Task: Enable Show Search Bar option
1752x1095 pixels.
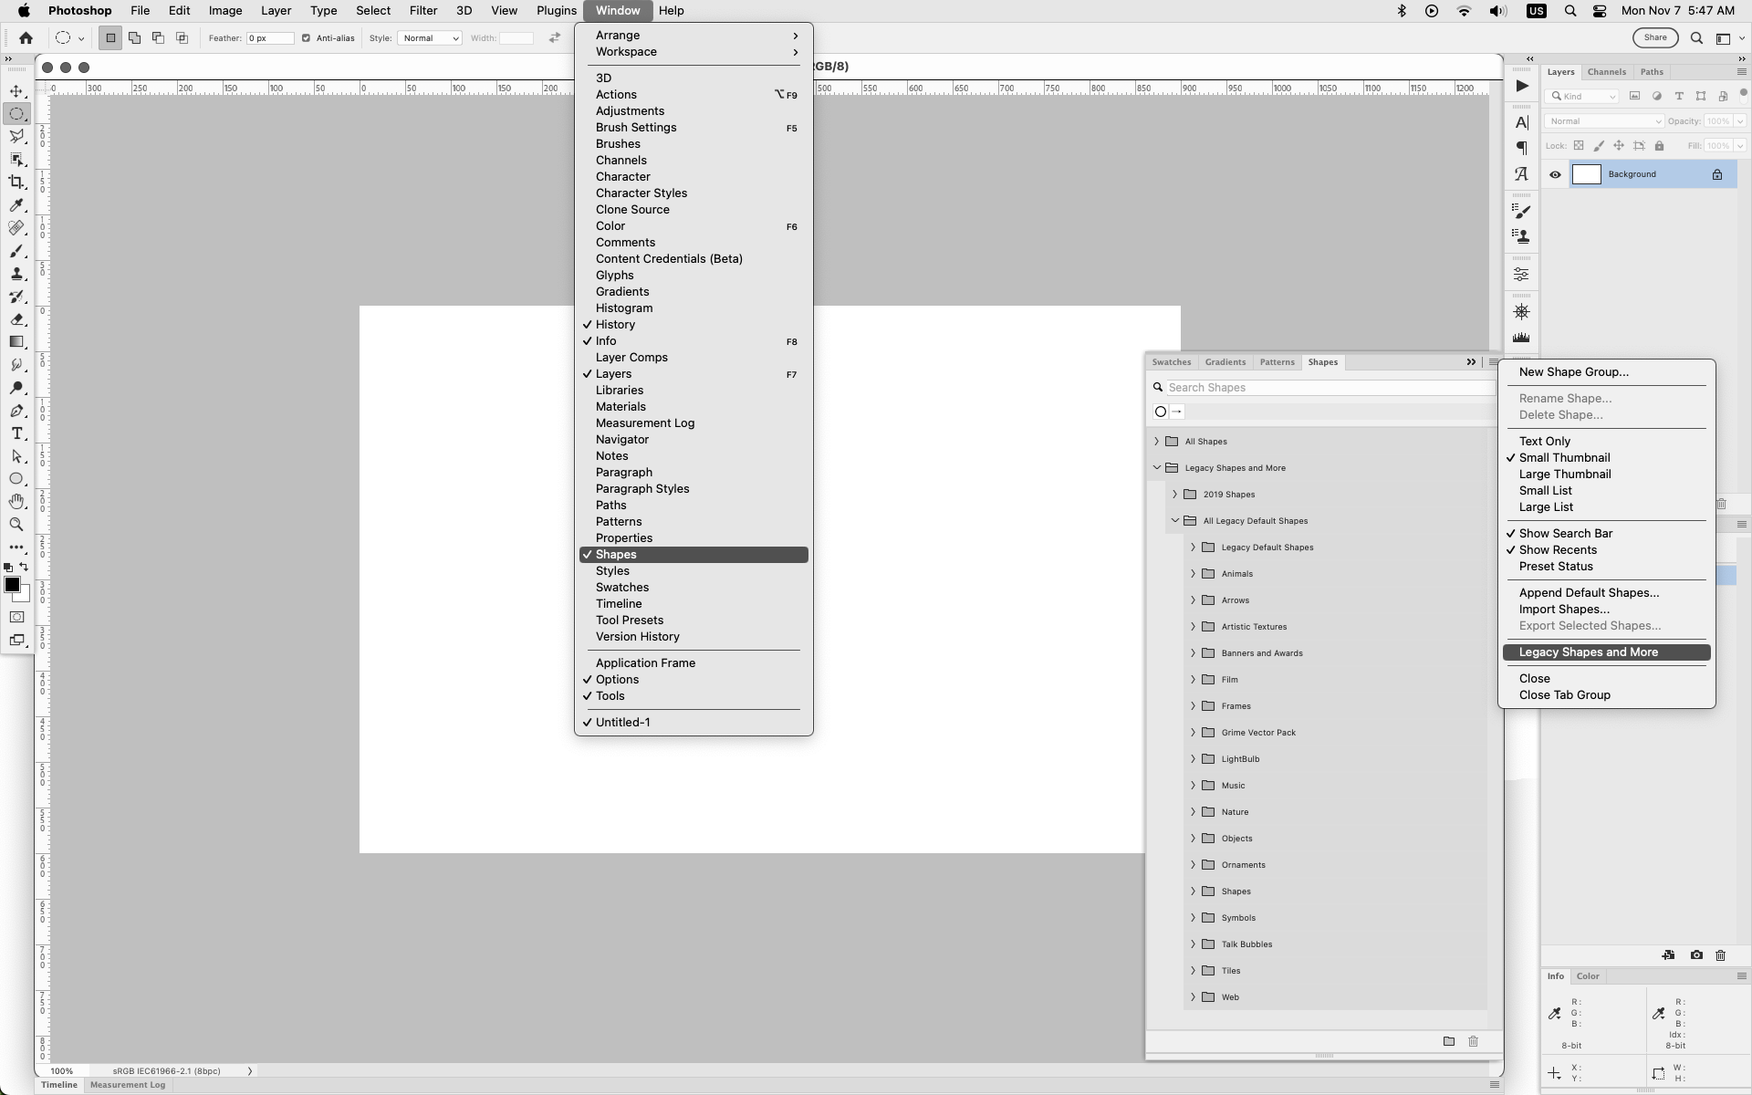Action: [1565, 532]
